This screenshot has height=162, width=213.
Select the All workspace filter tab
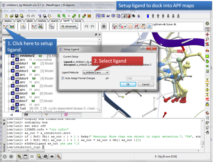coord(12,115)
